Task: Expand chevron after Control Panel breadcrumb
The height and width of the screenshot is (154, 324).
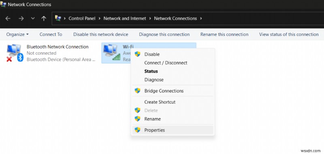Action: [99, 18]
